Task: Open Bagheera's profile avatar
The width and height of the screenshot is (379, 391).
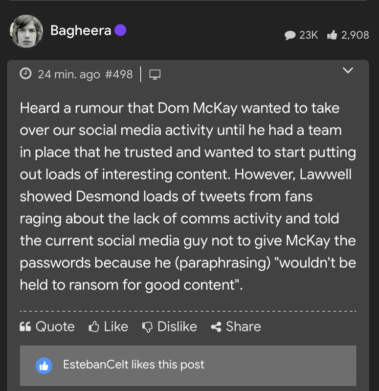Action: pyautogui.click(x=26, y=31)
